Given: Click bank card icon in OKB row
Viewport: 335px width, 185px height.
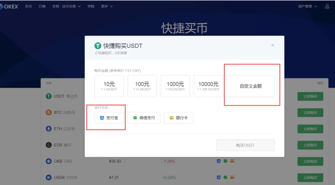Looking at the screenshot, I should (232, 161).
